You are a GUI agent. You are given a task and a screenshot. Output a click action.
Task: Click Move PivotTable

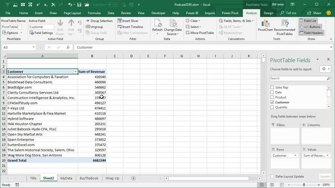200,33
